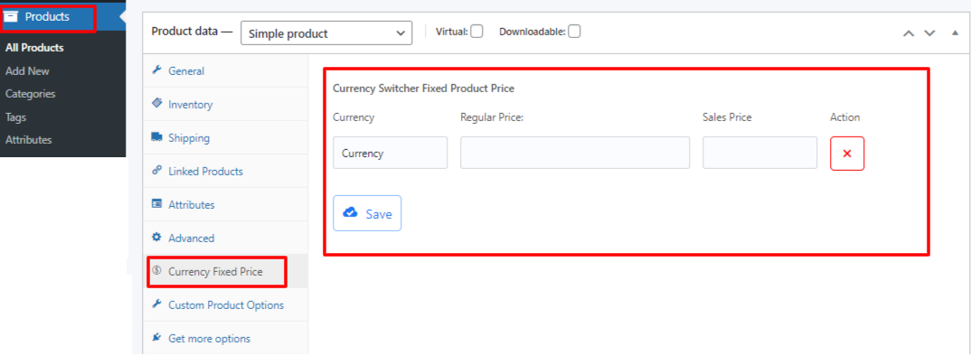This screenshot has height=356, width=971.
Task: Go to Add New product link
Action: click(27, 71)
